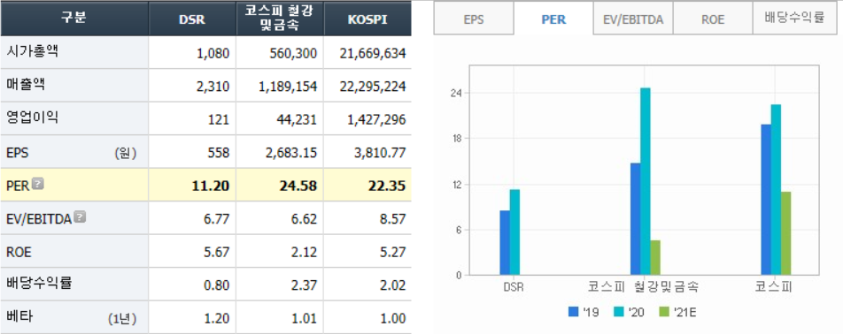This screenshot has height=334, width=843.
Task: Click the DSR market cap value 1,080
Action: click(213, 53)
